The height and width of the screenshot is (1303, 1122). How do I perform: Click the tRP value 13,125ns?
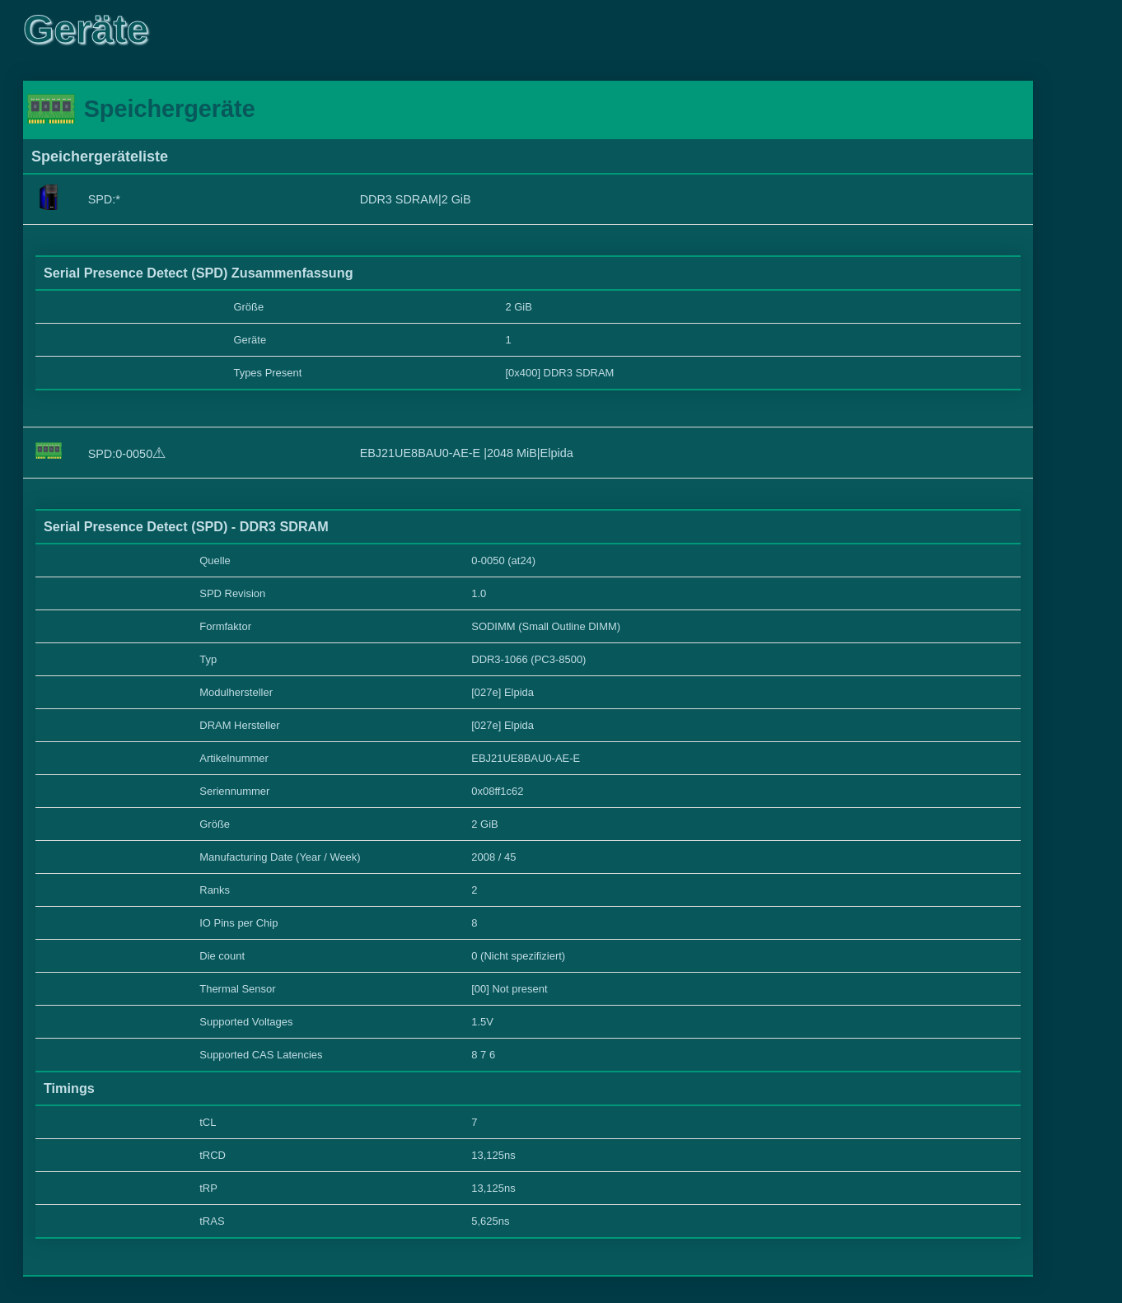coord(493,1189)
